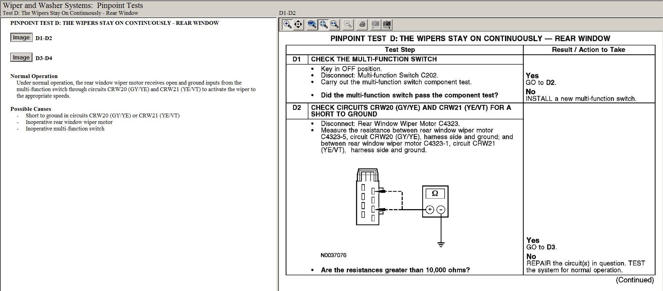Click the D3-D4 label beside Image button
This screenshot has width=663, height=291.
coord(44,58)
